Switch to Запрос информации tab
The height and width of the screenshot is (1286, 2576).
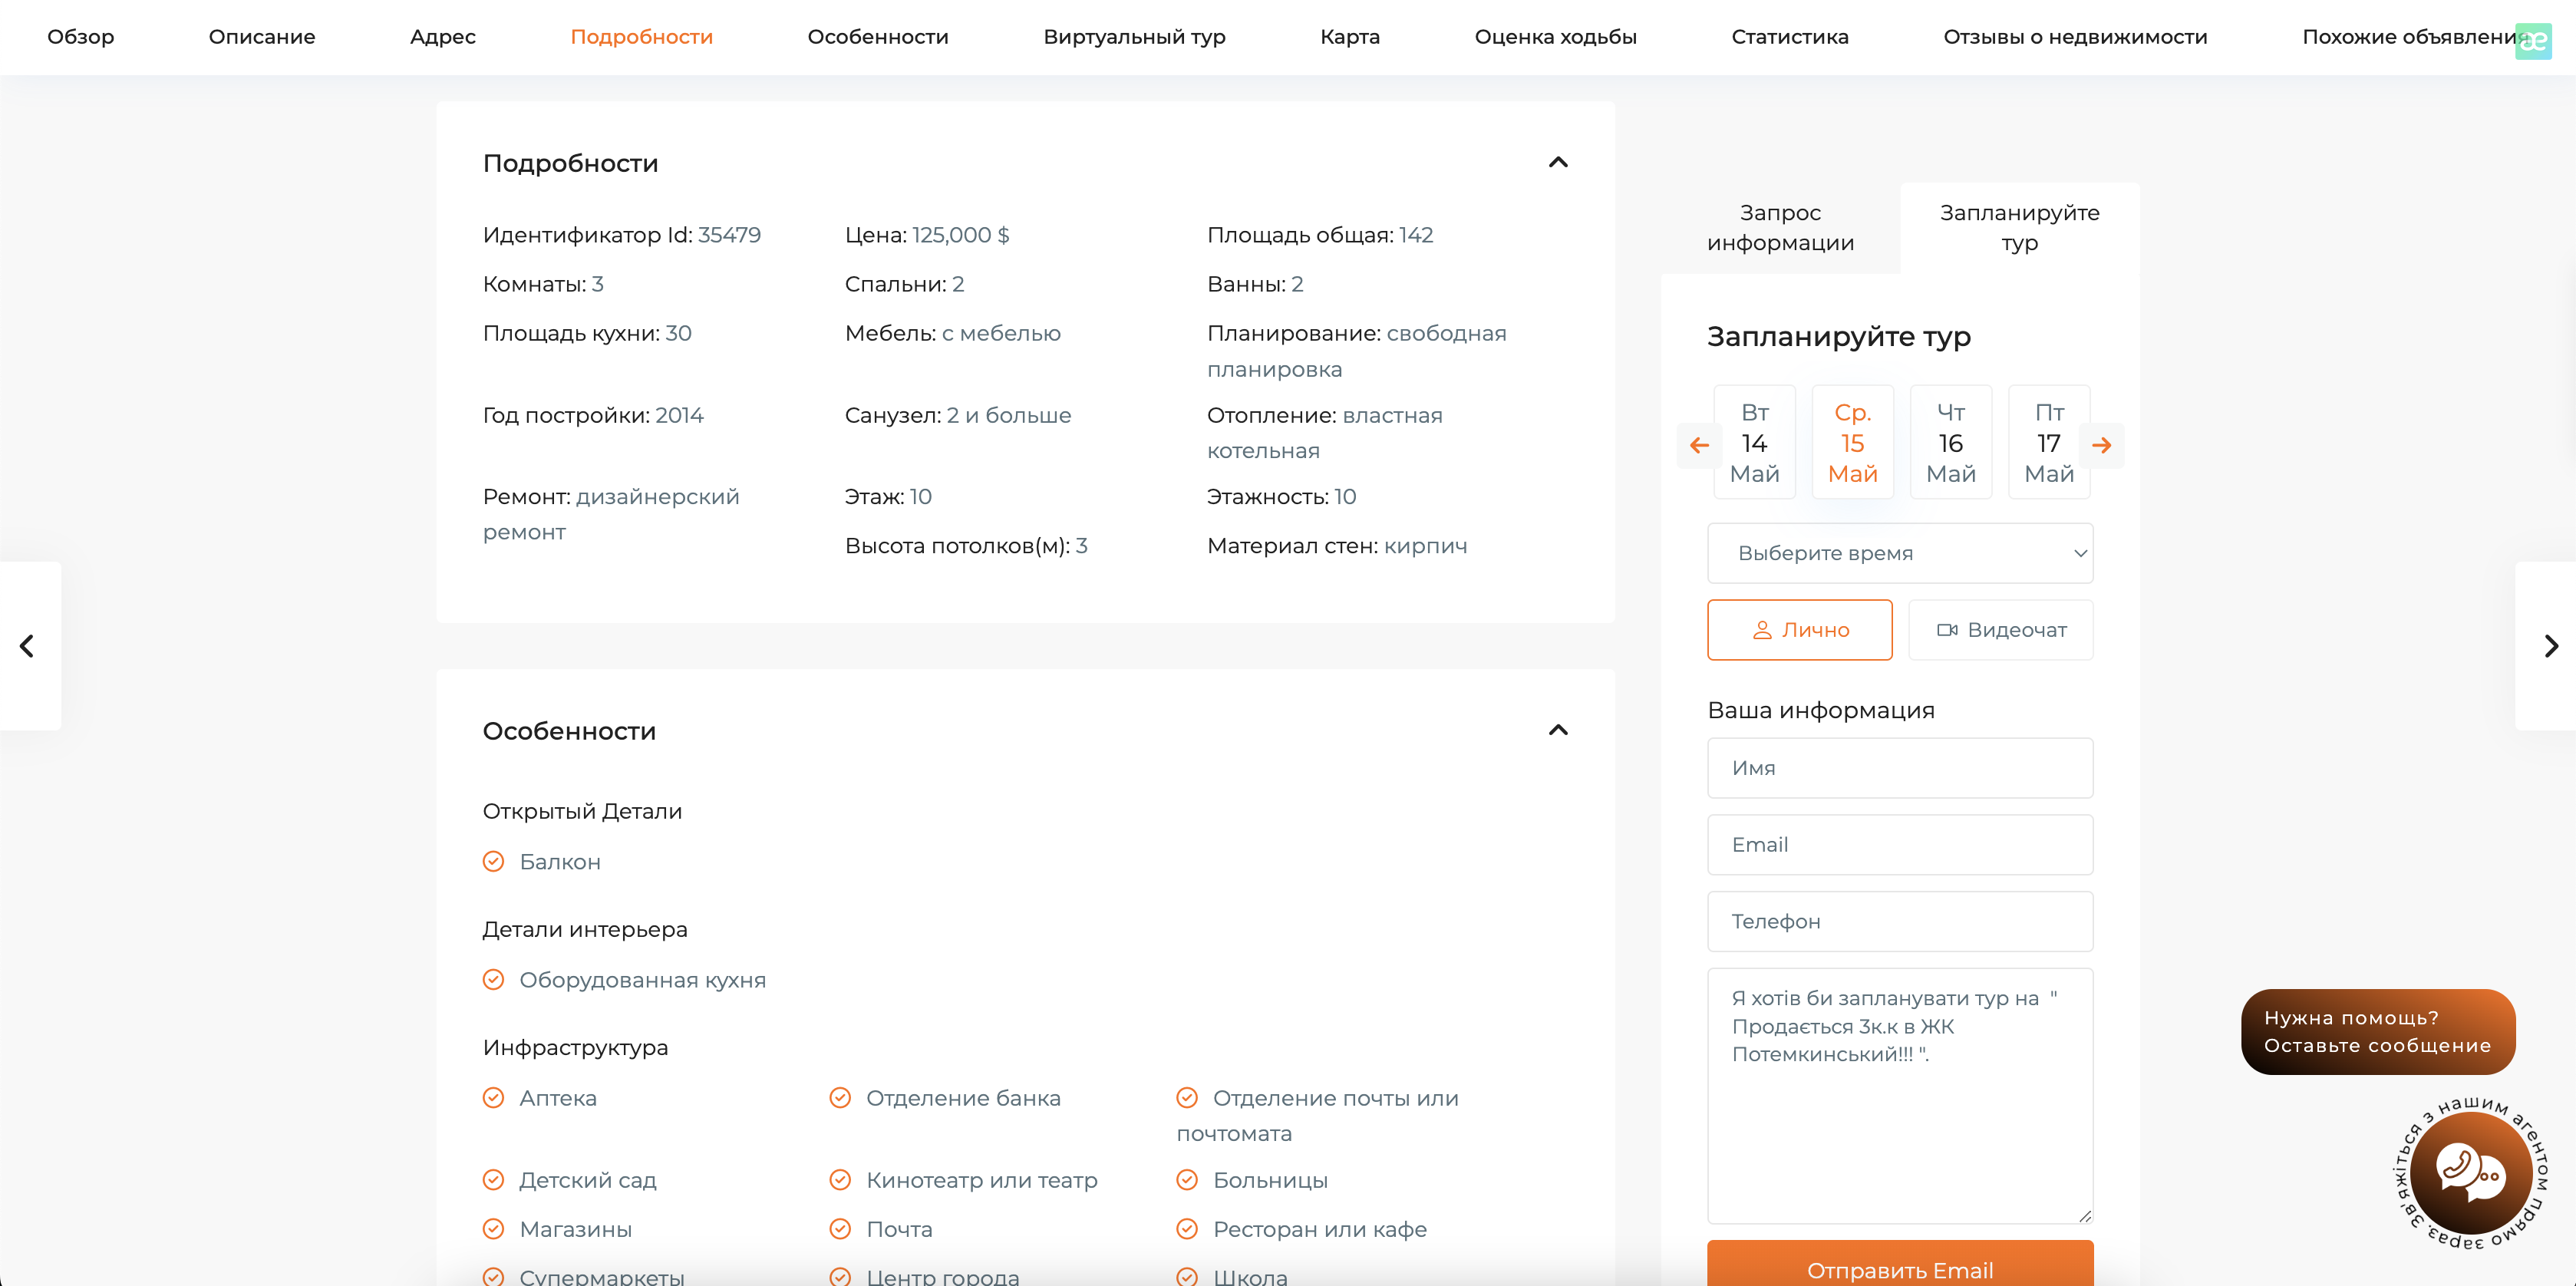pos(1780,228)
